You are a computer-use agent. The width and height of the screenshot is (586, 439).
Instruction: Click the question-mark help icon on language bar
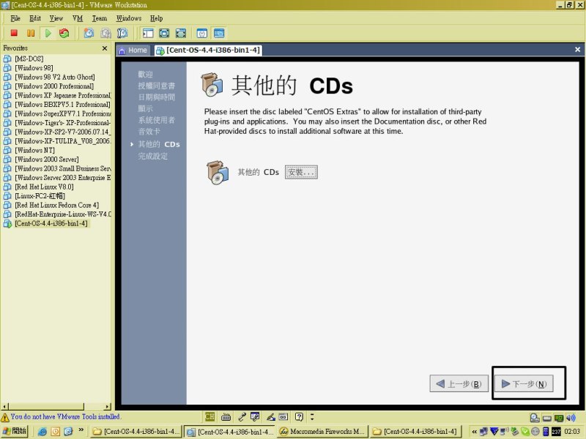tap(299, 416)
